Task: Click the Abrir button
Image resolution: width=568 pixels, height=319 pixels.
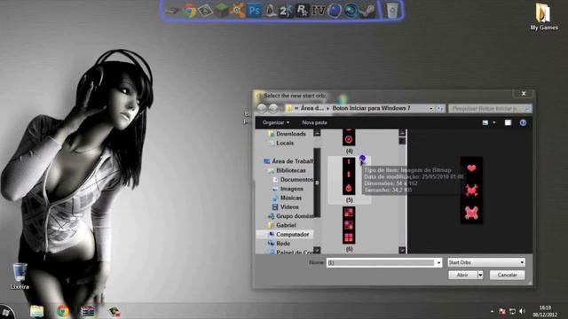Action: tap(462, 276)
